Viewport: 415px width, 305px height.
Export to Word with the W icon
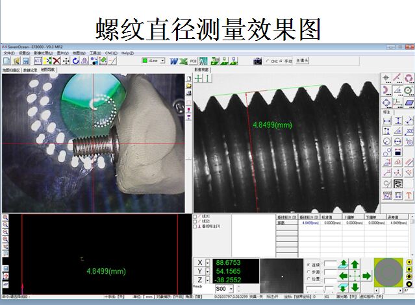coord(173,61)
